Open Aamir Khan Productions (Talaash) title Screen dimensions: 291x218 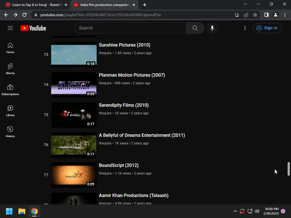pyautogui.click(x=134, y=195)
